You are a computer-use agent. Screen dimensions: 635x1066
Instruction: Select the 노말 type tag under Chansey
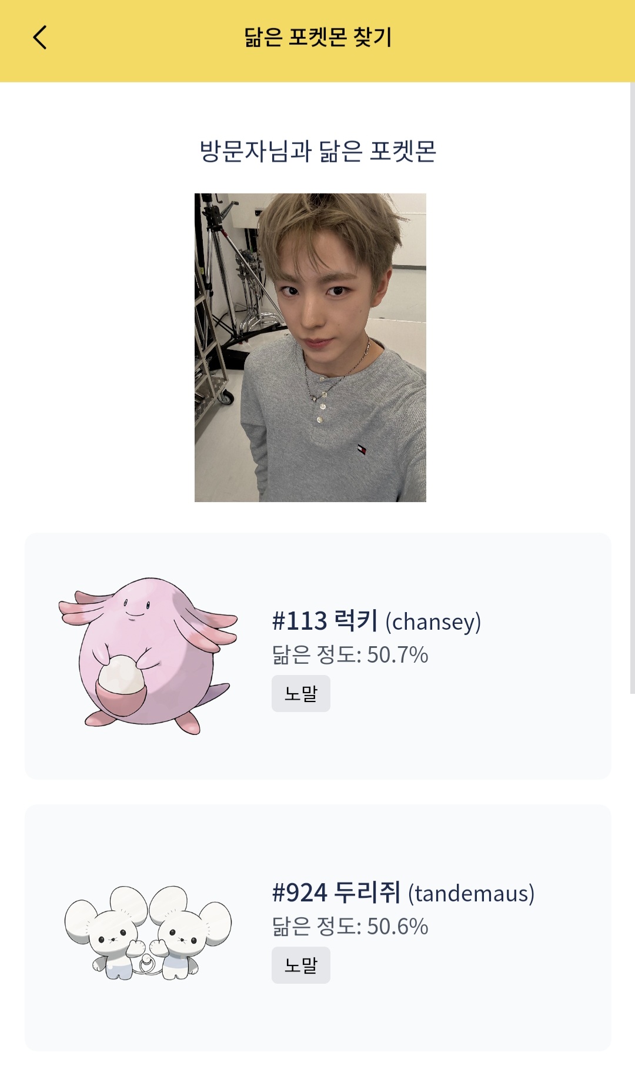[301, 694]
